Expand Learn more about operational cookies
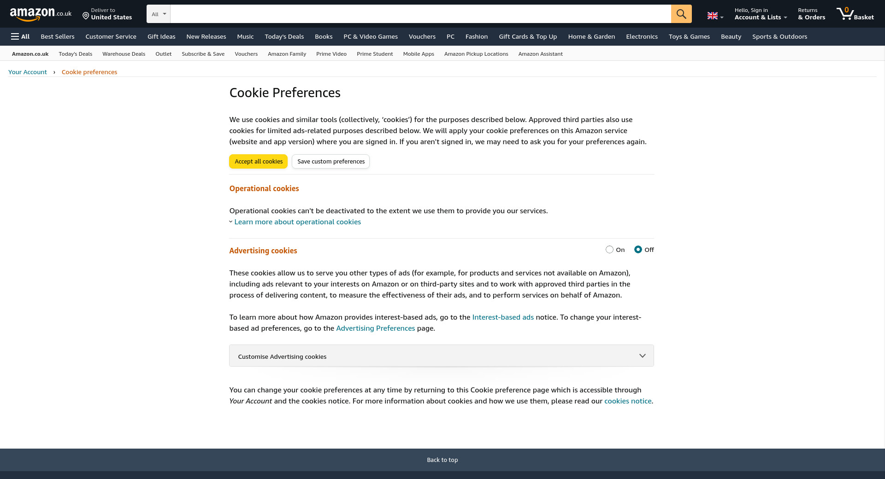Viewport: 885px width, 479px height. click(x=297, y=222)
